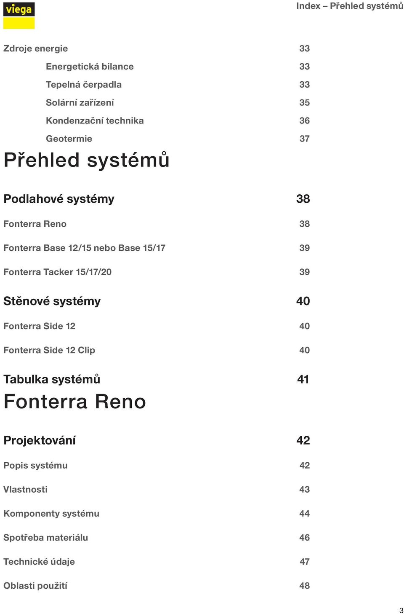
Task: Click the Viega logo
Action: point(19,16)
